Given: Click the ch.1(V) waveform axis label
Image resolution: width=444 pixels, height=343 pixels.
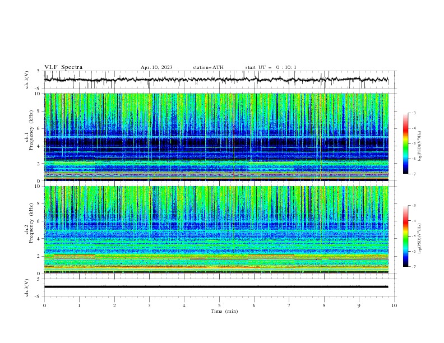Looking at the screenshot, I should coord(27,80).
